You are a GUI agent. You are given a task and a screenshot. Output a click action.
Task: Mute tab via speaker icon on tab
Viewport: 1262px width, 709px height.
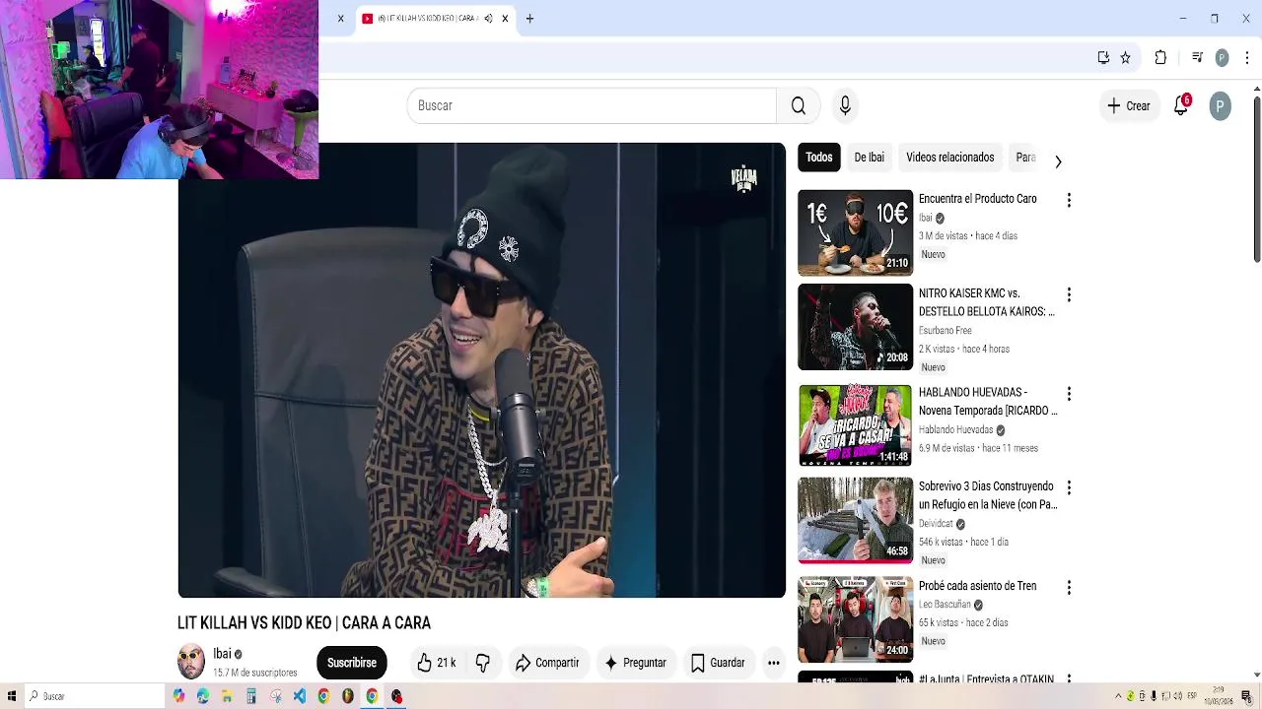tap(488, 19)
